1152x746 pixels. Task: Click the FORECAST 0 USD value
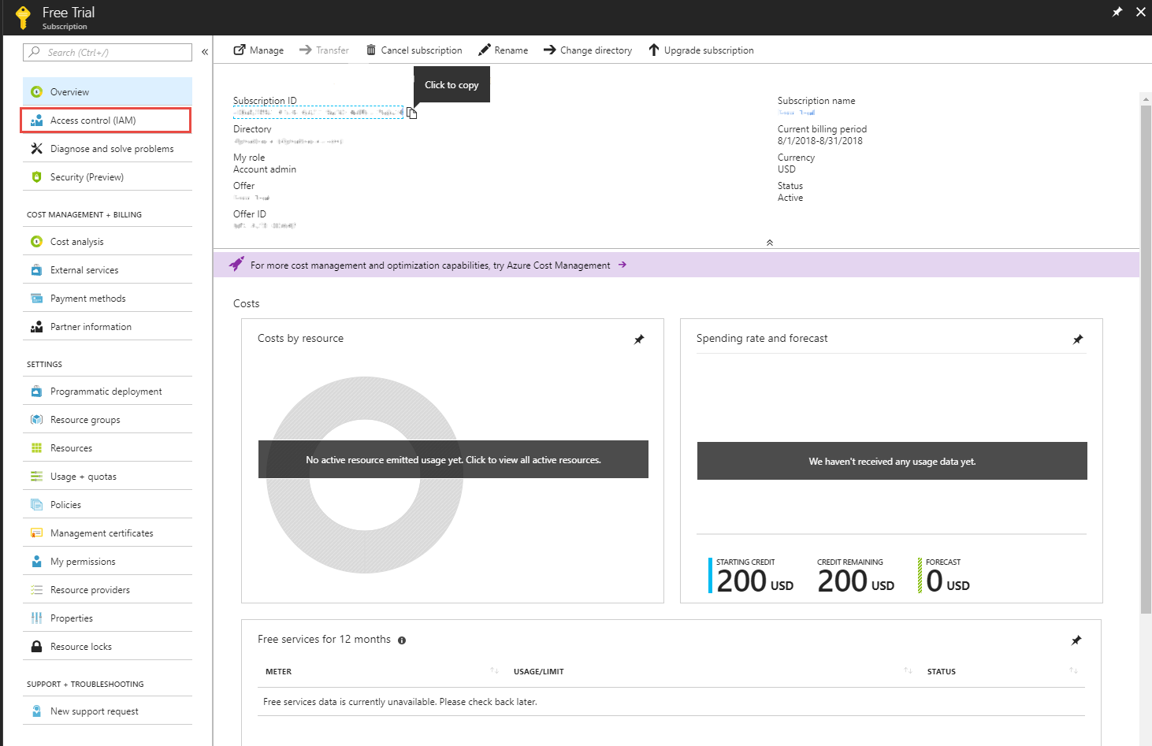pos(948,581)
